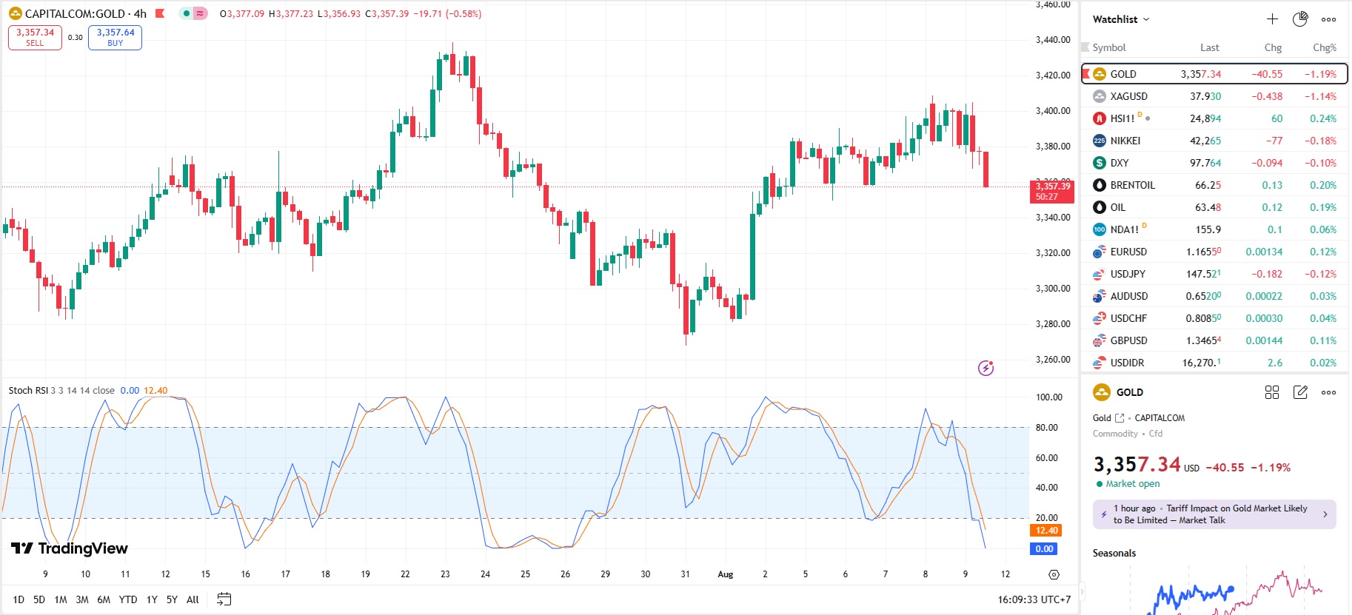Open watchlist advanced view icon
Viewport: 1352px width, 615px height.
click(1300, 19)
